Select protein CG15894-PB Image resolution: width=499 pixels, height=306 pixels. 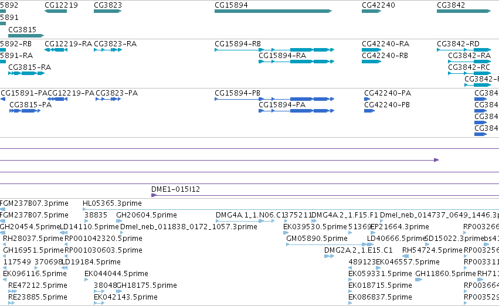[x=237, y=93]
